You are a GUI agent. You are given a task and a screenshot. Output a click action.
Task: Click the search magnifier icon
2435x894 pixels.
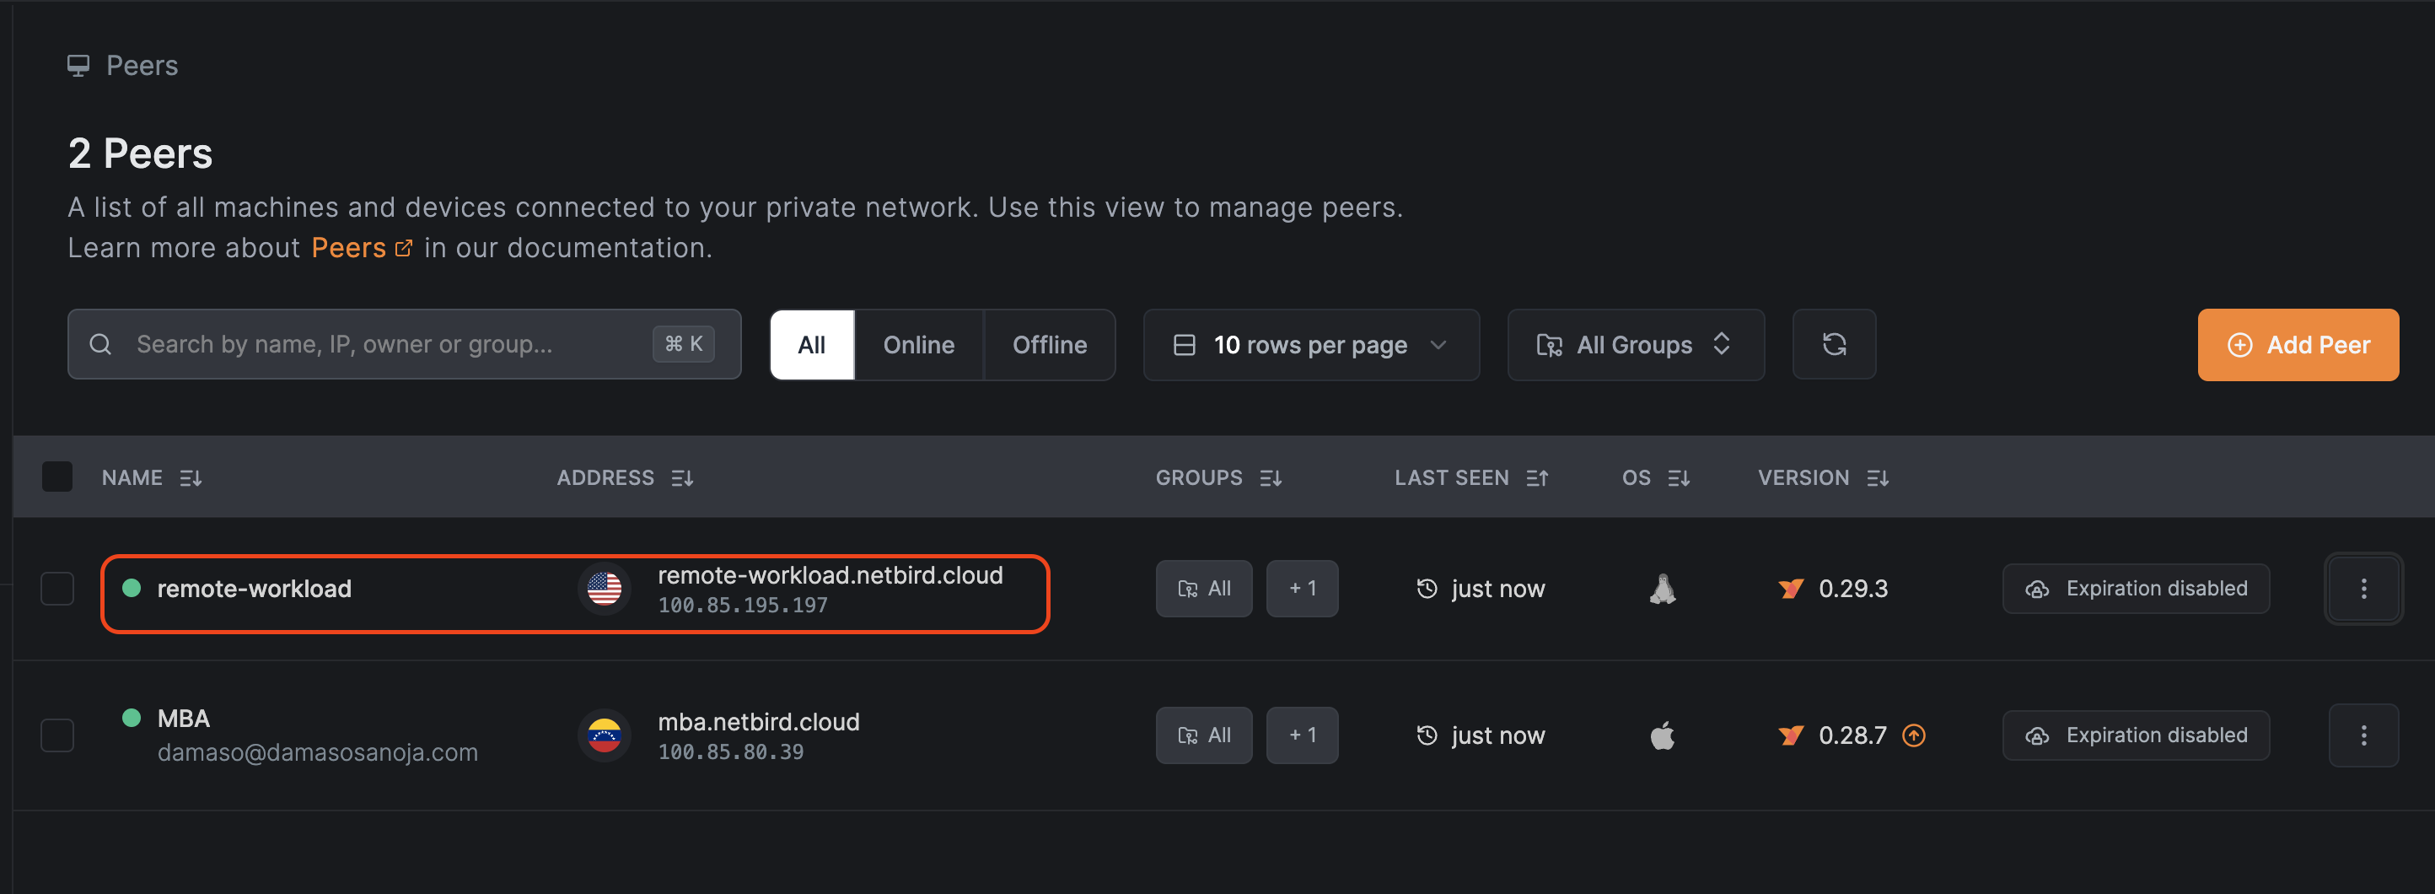point(100,344)
